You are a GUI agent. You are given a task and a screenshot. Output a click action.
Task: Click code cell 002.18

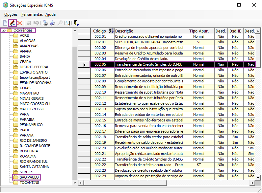tap(102, 137)
